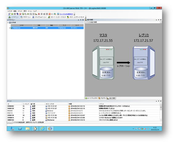Select event row SR00120

tap(83, 109)
